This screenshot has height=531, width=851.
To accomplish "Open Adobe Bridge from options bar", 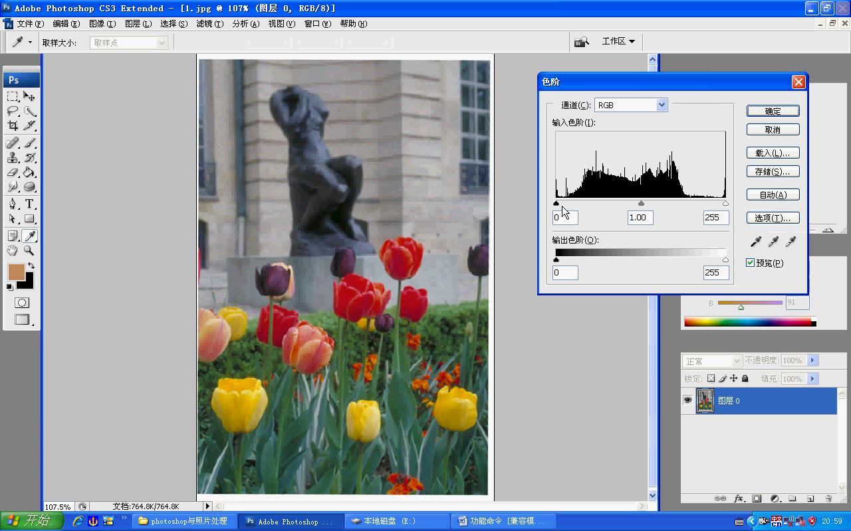I will click(x=582, y=42).
